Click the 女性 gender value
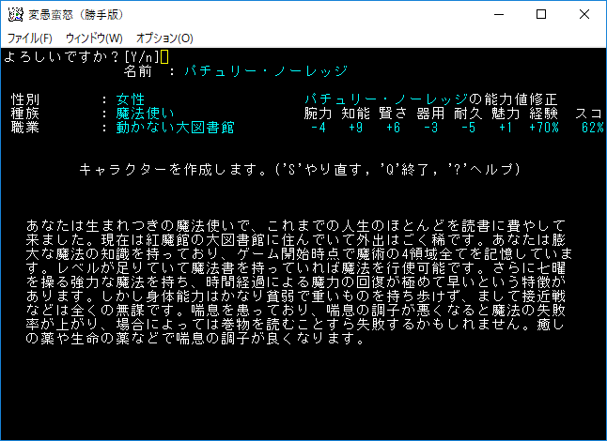The image size is (607, 441). (131, 99)
